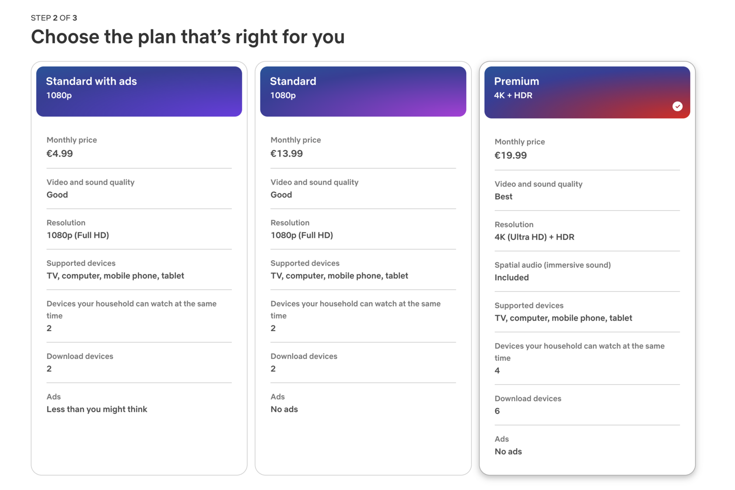This screenshot has width=735, height=490.
Task: Click the €19.99 monthly price
Action: [x=511, y=155]
